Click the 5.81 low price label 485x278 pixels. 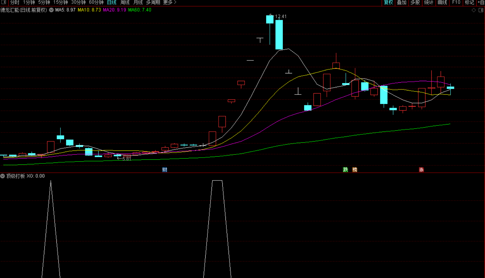click(x=127, y=159)
